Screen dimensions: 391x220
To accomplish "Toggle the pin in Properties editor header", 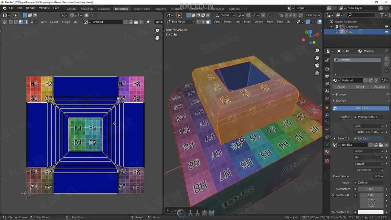I will [x=386, y=51].
